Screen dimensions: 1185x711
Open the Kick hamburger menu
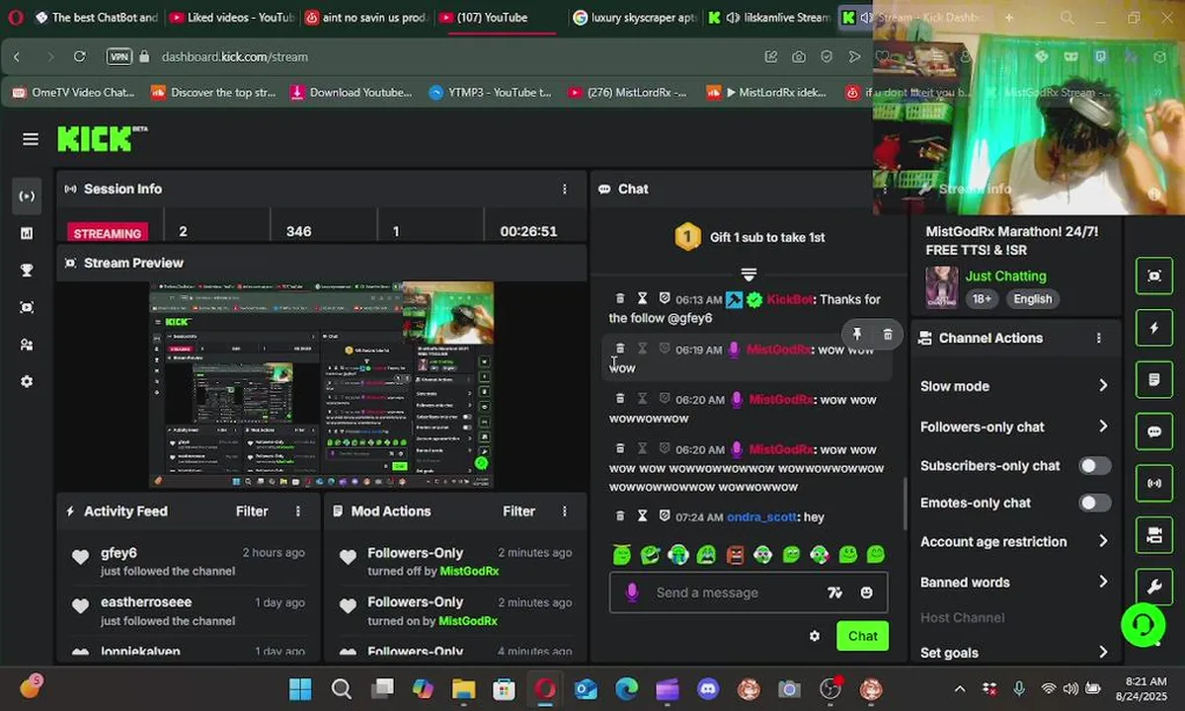(x=31, y=139)
